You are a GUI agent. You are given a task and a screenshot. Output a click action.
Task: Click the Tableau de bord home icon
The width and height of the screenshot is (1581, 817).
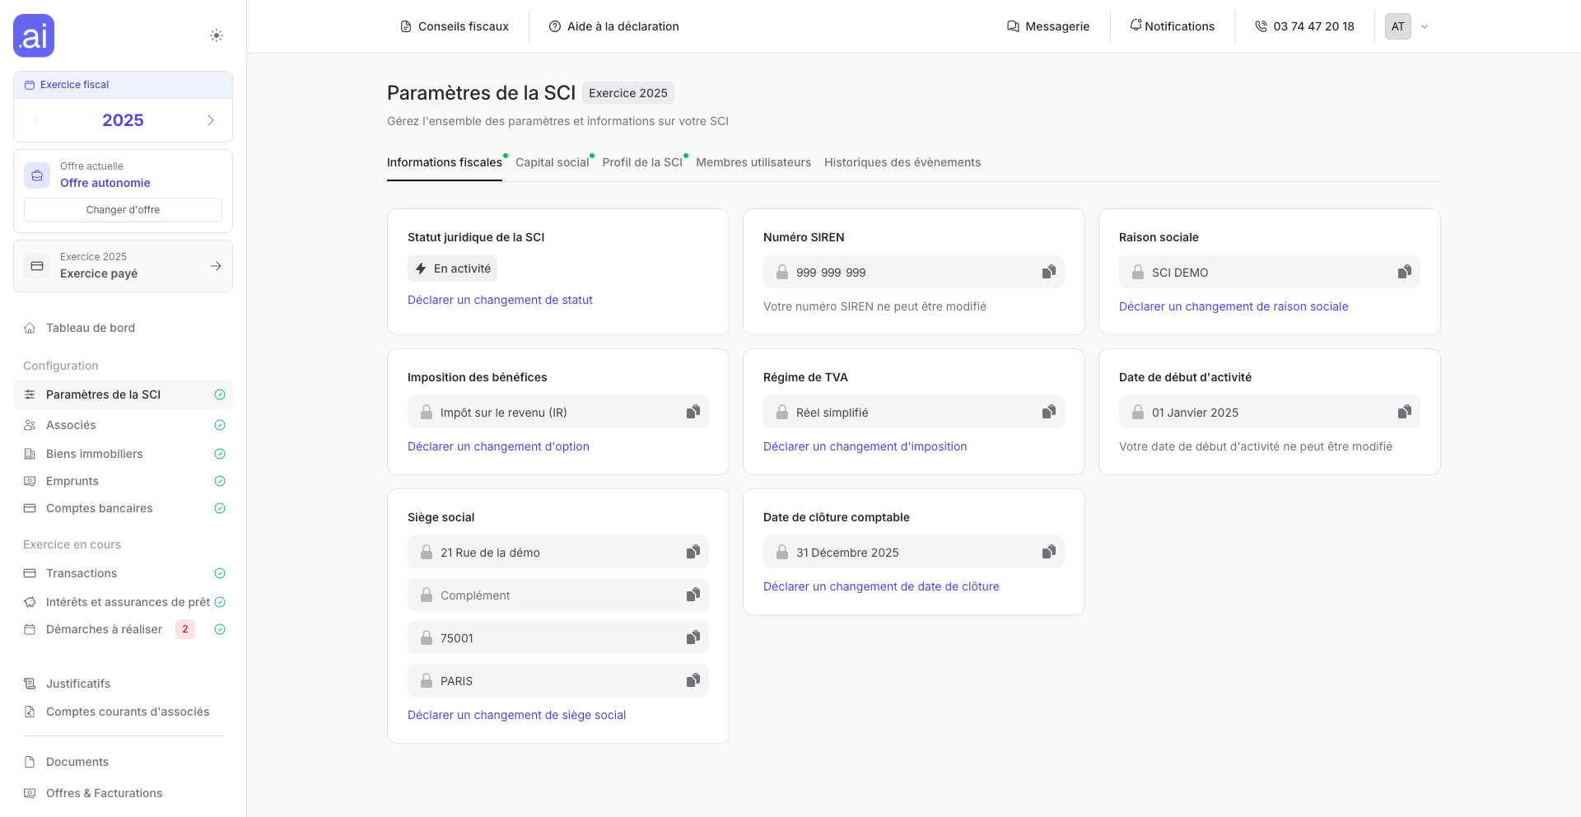[29, 327]
